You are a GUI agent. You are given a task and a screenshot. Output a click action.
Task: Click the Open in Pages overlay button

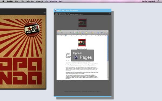point(83,55)
